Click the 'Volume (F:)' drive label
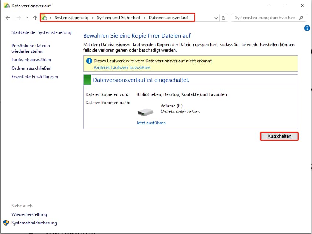 pyautogui.click(x=172, y=106)
